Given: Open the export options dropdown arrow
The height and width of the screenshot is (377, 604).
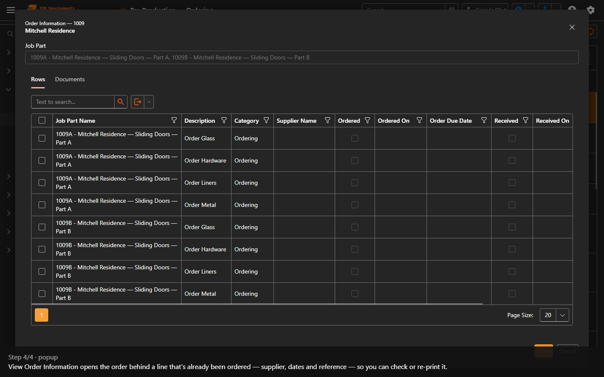Looking at the screenshot, I should [149, 102].
